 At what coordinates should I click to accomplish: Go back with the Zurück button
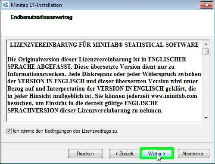click(x=125, y=154)
